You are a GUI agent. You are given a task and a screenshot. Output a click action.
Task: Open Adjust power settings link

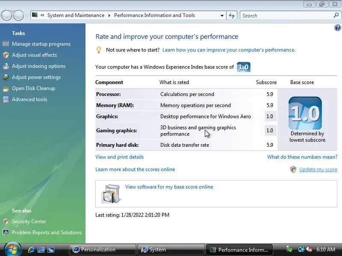tap(36, 77)
